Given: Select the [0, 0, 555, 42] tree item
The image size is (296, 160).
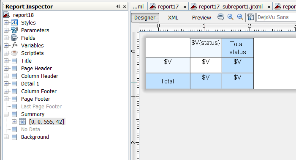Looking at the screenshot, I should [46, 121].
